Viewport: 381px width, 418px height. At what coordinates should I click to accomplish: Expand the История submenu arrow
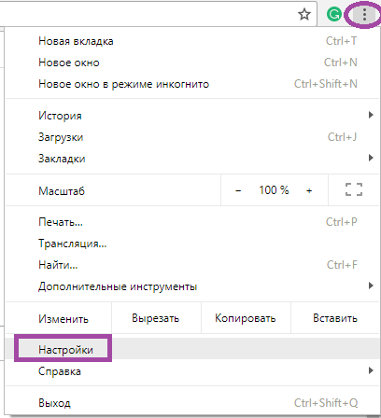click(371, 115)
